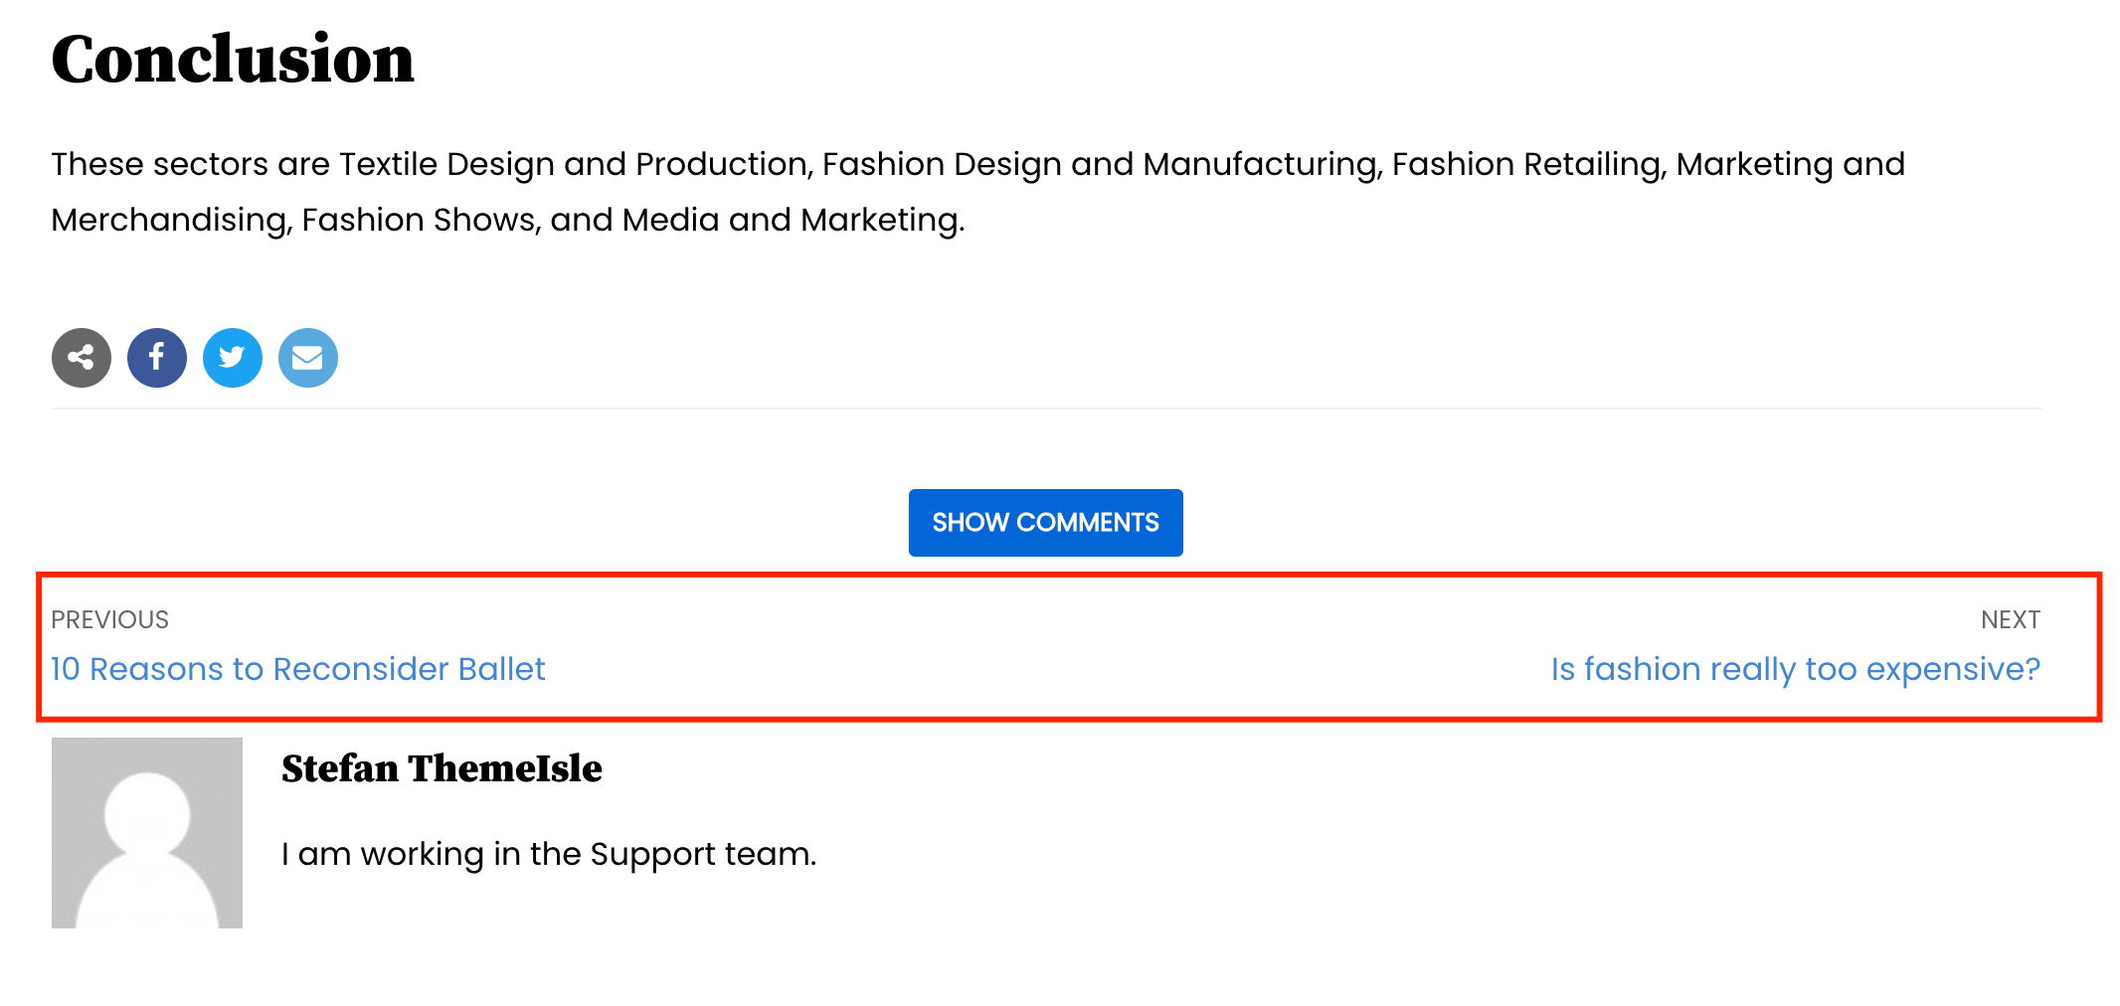Click the PREVIOUS navigation label
The image size is (2120, 1006).
coord(110,619)
